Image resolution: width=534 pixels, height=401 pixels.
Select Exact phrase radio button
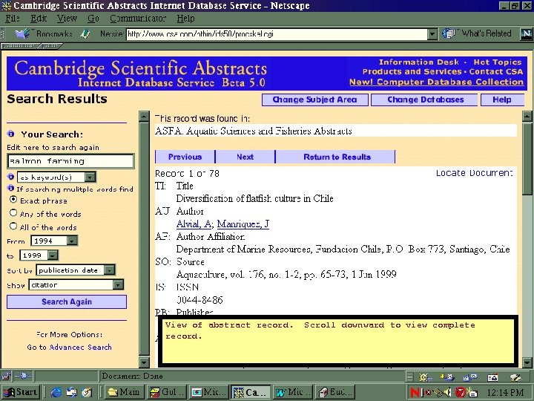(x=13, y=200)
